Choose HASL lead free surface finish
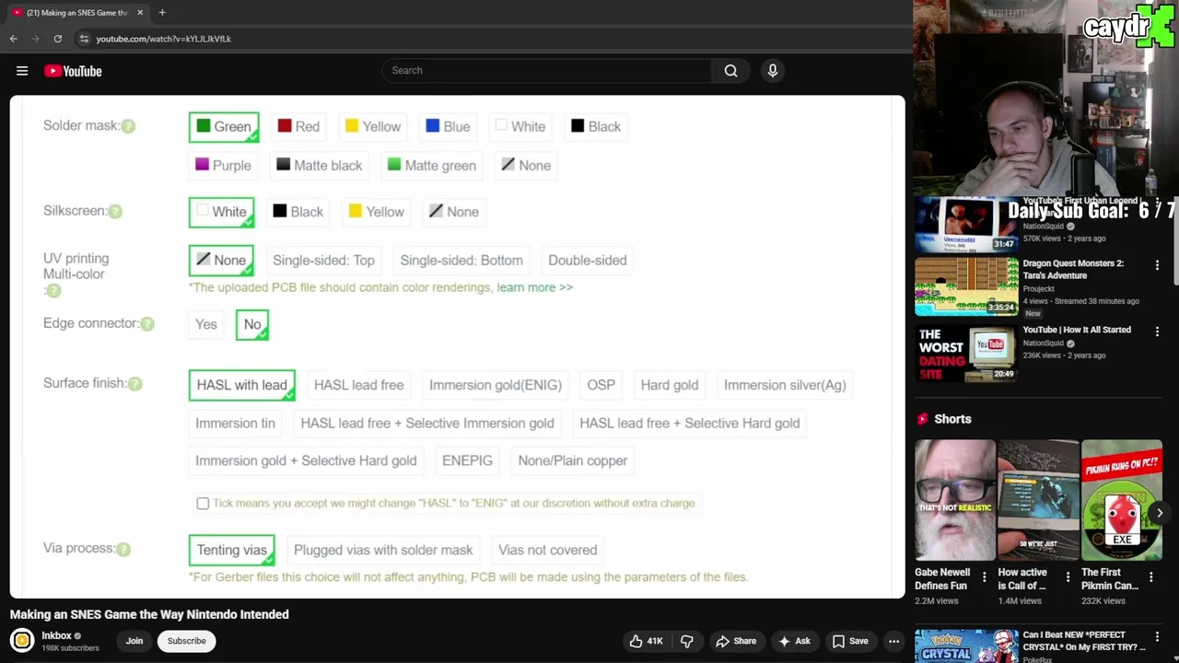The height and width of the screenshot is (663, 1179). (x=358, y=385)
